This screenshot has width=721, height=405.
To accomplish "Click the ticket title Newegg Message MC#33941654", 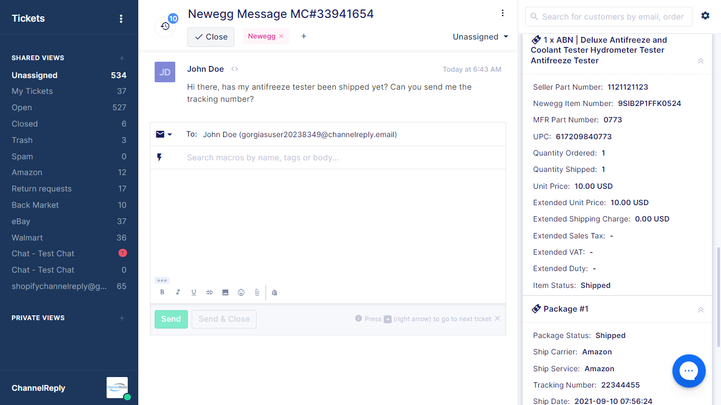I will (281, 14).
